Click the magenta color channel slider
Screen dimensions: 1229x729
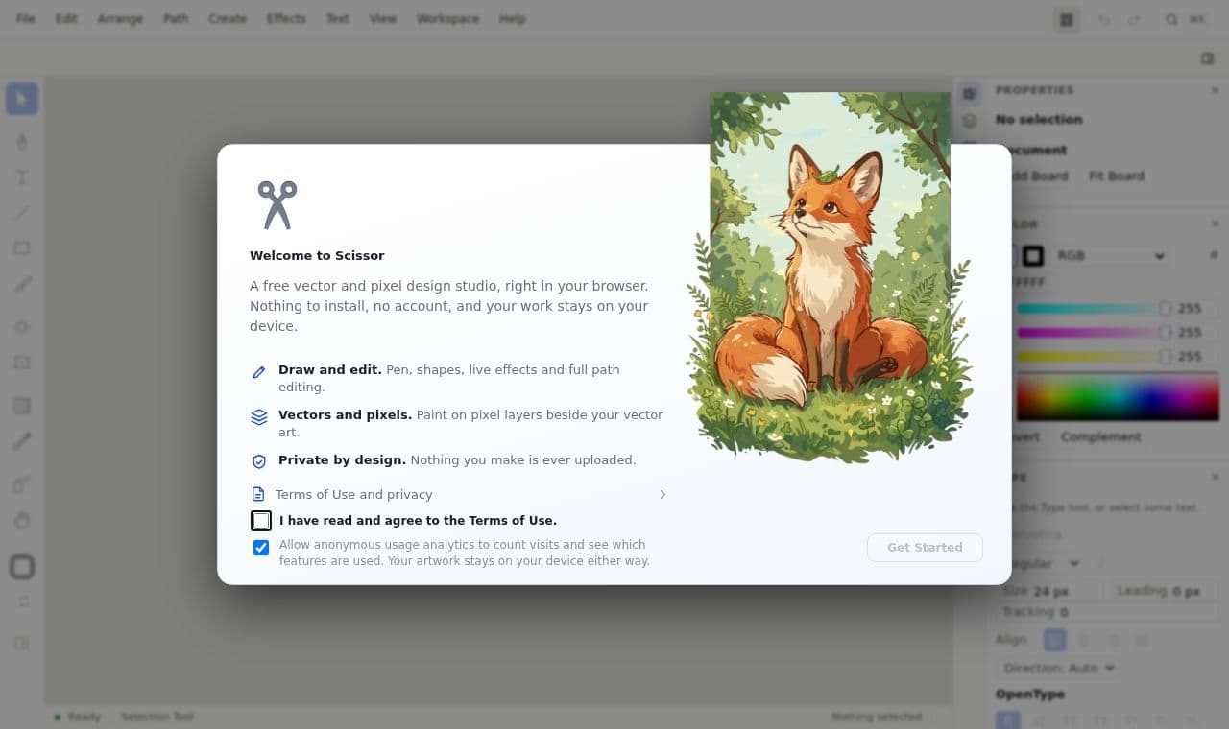(x=1095, y=333)
